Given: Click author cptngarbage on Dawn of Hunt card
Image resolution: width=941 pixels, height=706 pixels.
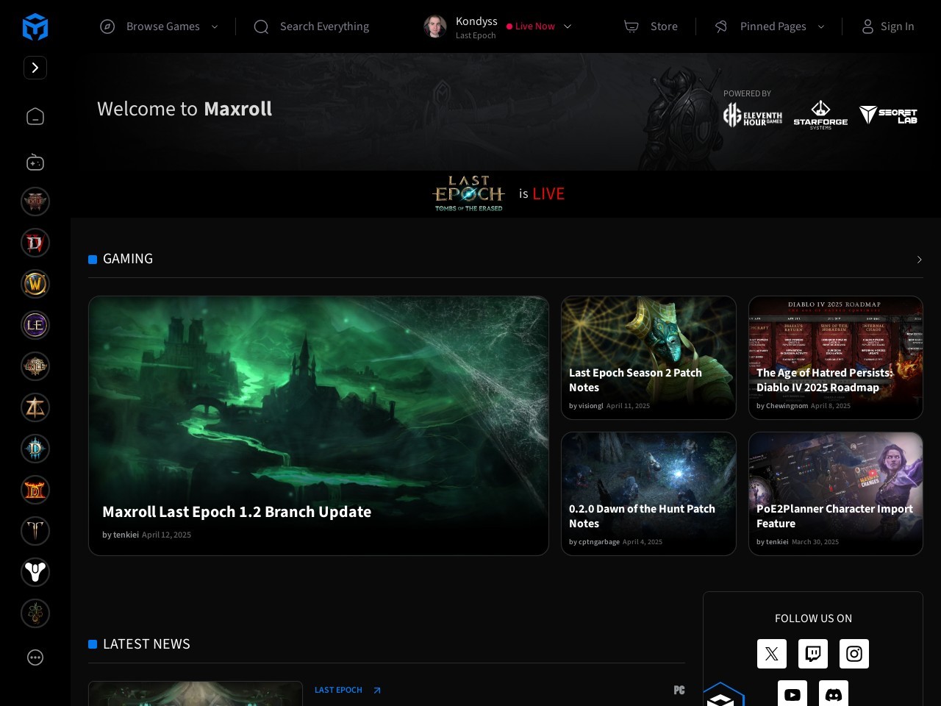Looking at the screenshot, I should pos(598,542).
